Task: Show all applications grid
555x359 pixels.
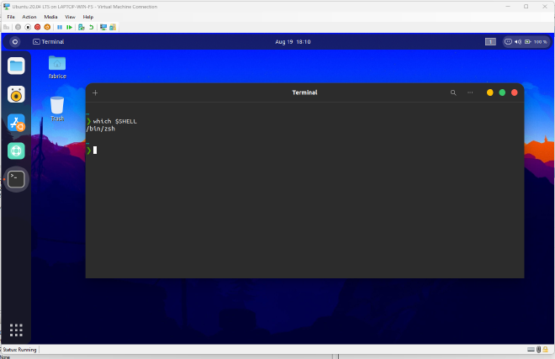Action: (16, 330)
